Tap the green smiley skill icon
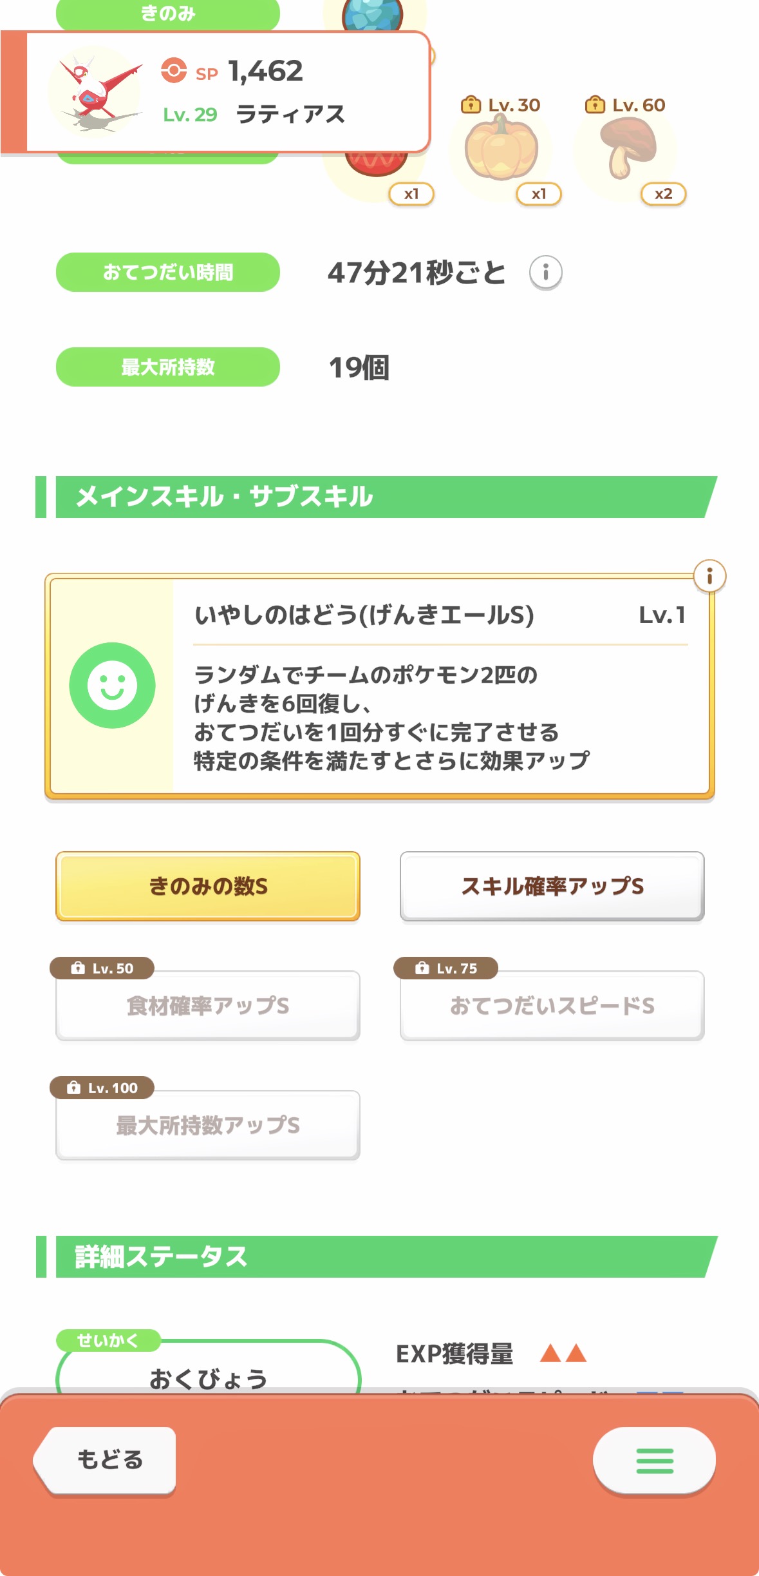 coord(112,686)
